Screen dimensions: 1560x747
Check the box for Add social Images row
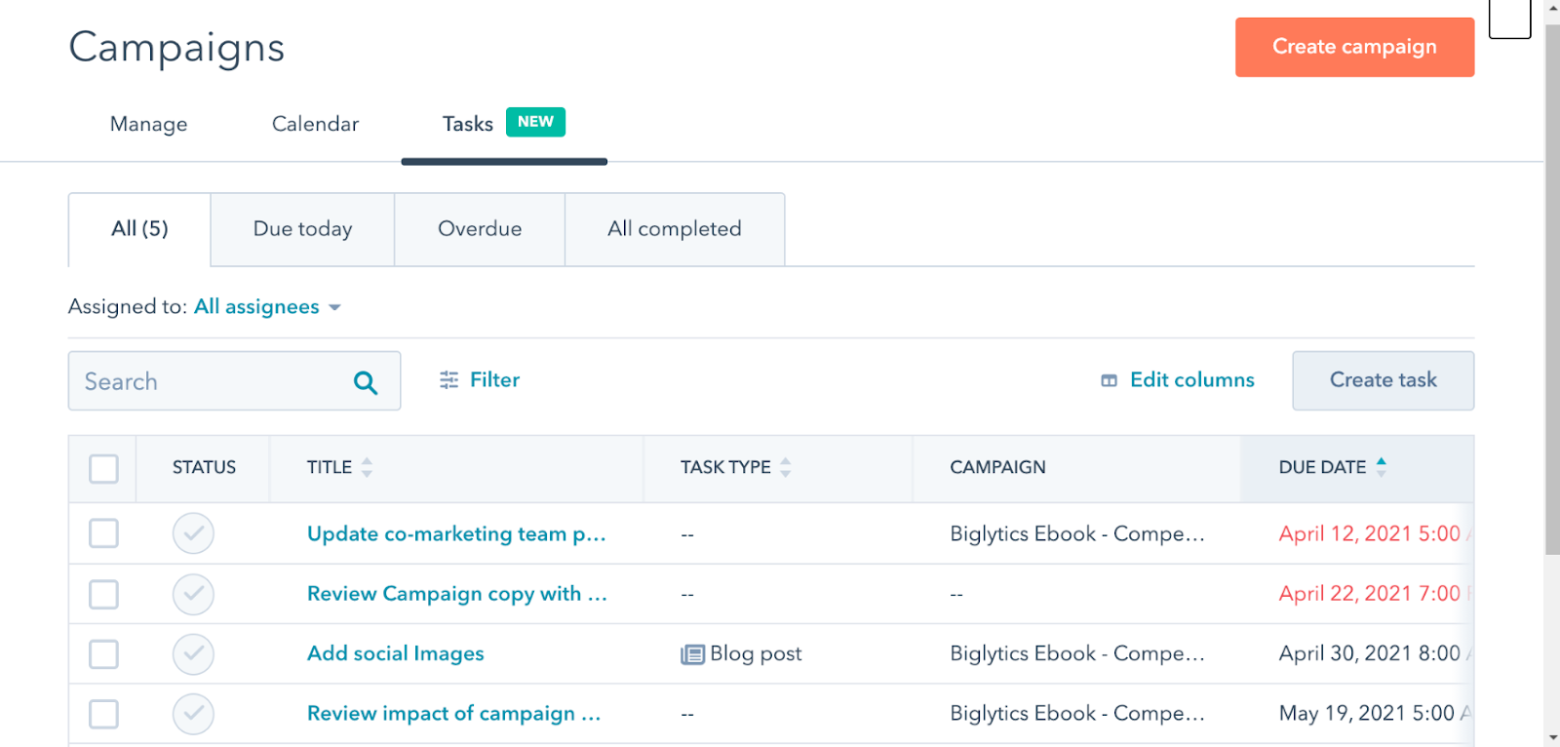(103, 654)
